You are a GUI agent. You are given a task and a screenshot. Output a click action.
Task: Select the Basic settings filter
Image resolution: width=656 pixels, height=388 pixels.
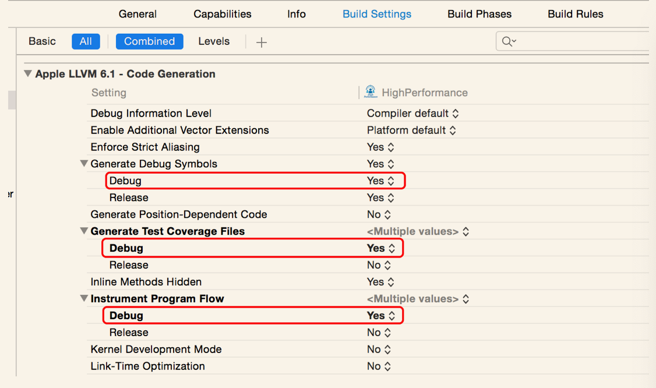click(x=42, y=41)
